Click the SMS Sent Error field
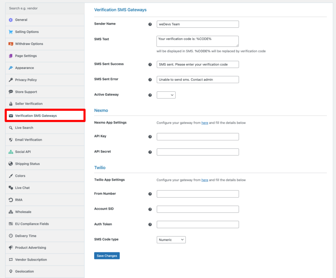The width and height of the screenshot is (336, 278). (x=198, y=80)
